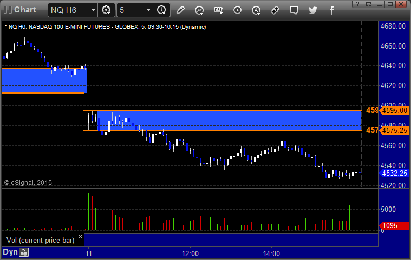
Task: Open the help question mark button
Action: [357, 4]
